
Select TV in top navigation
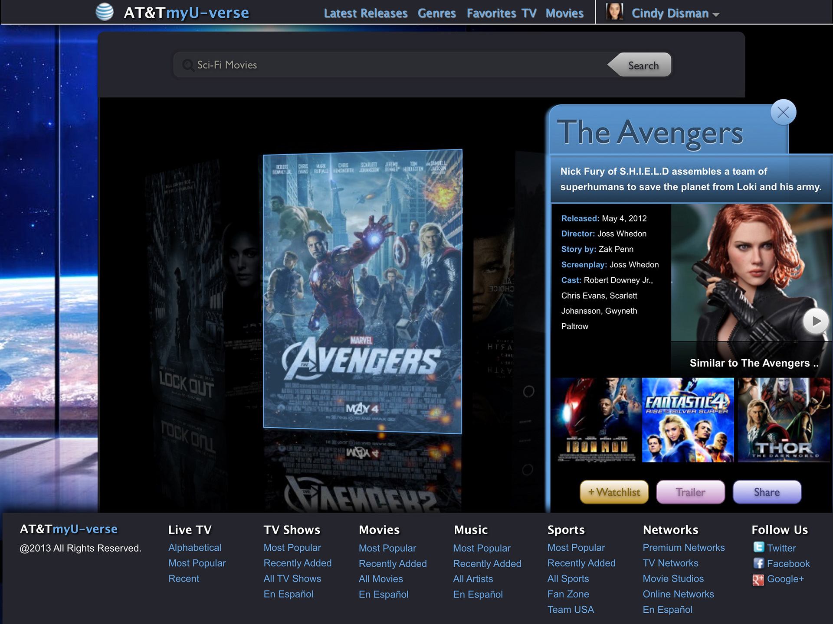[529, 13]
